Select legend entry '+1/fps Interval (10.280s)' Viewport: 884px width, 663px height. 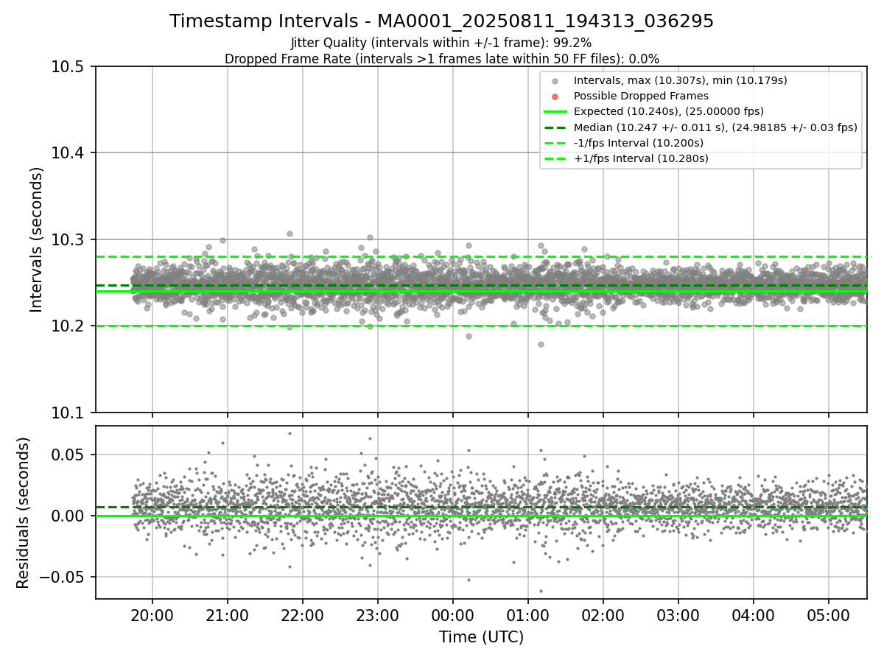(x=641, y=158)
